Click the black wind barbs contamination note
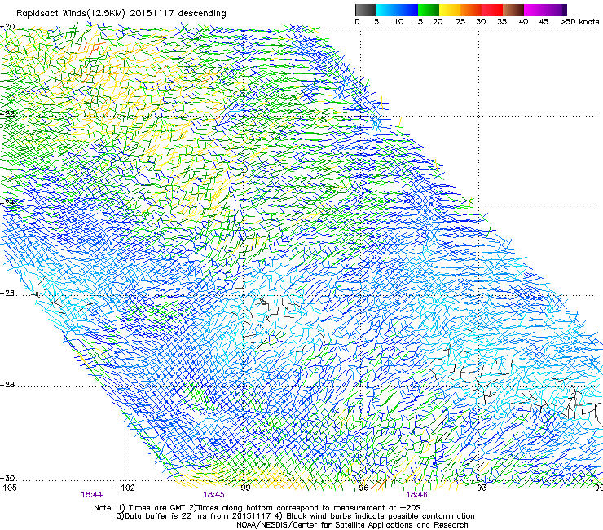Screen dimensions: 603x530 [x=375, y=516]
